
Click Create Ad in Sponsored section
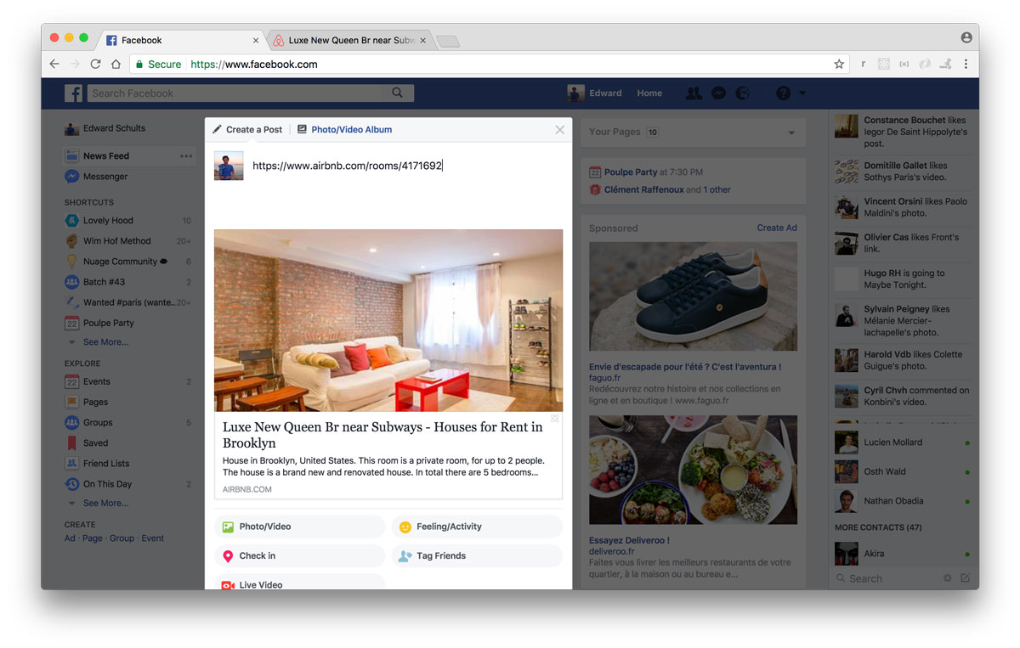[x=777, y=228]
